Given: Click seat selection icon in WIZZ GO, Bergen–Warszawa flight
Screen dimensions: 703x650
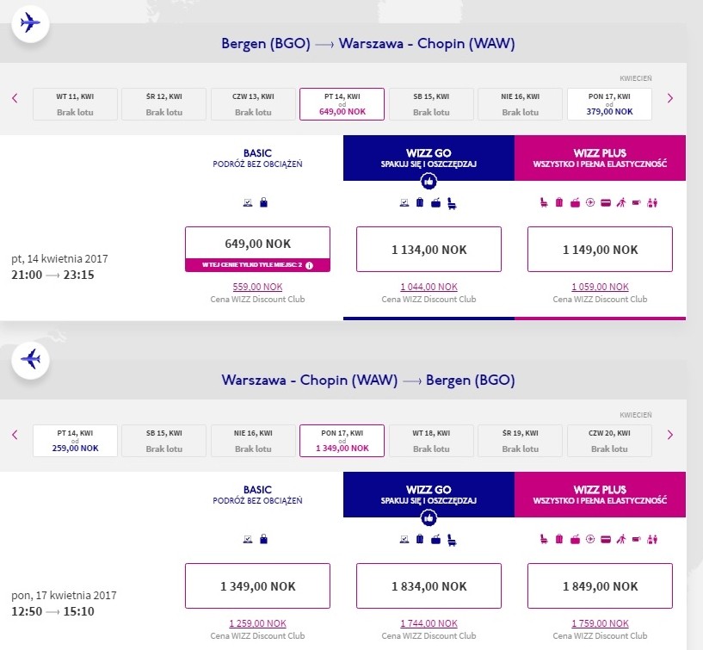Looking at the screenshot, I should tap(452, 204).
